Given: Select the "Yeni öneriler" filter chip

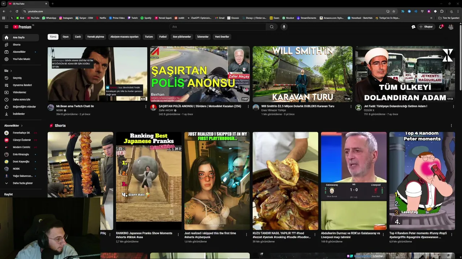Looking at the screenshot, I should (x=222, y=37).
